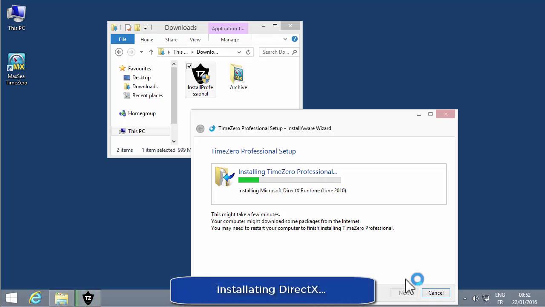Click Cancel in the setup wizard
Screen dimensions: 545x307
(436, 293)
